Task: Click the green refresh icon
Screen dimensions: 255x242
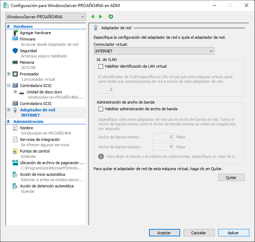Action: 111,17
